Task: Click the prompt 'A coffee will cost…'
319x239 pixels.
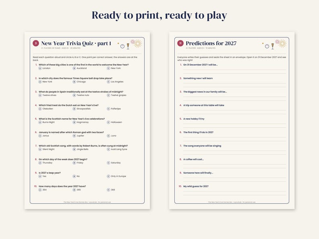Action: (x=194, y=160)
